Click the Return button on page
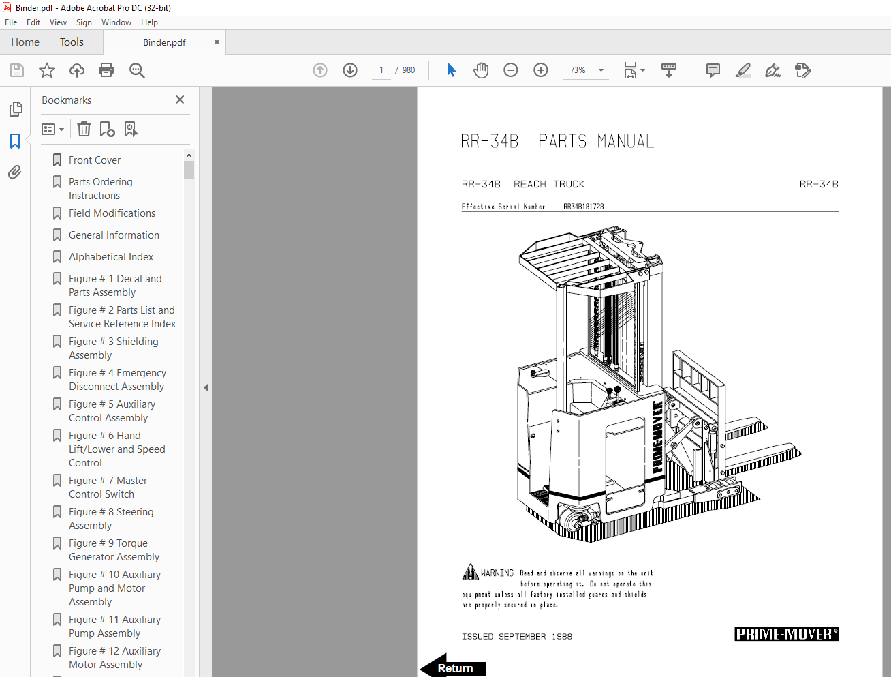This screenshot has height=677, width=891. (452, 667)
